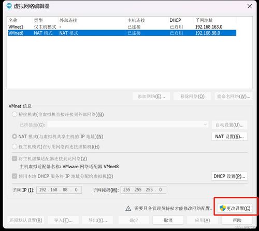
Task: Click the 应用(A) button
Action: [203, 220]
